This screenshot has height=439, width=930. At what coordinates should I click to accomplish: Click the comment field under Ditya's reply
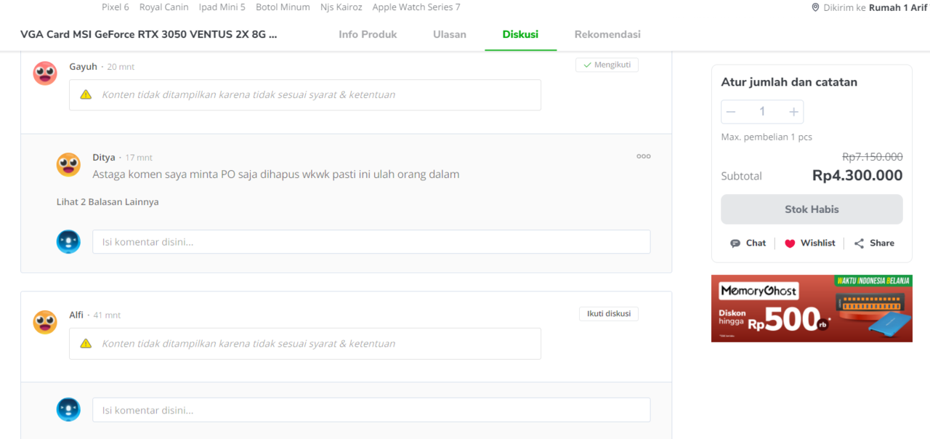pyautogui.click(x=371, y=242)
